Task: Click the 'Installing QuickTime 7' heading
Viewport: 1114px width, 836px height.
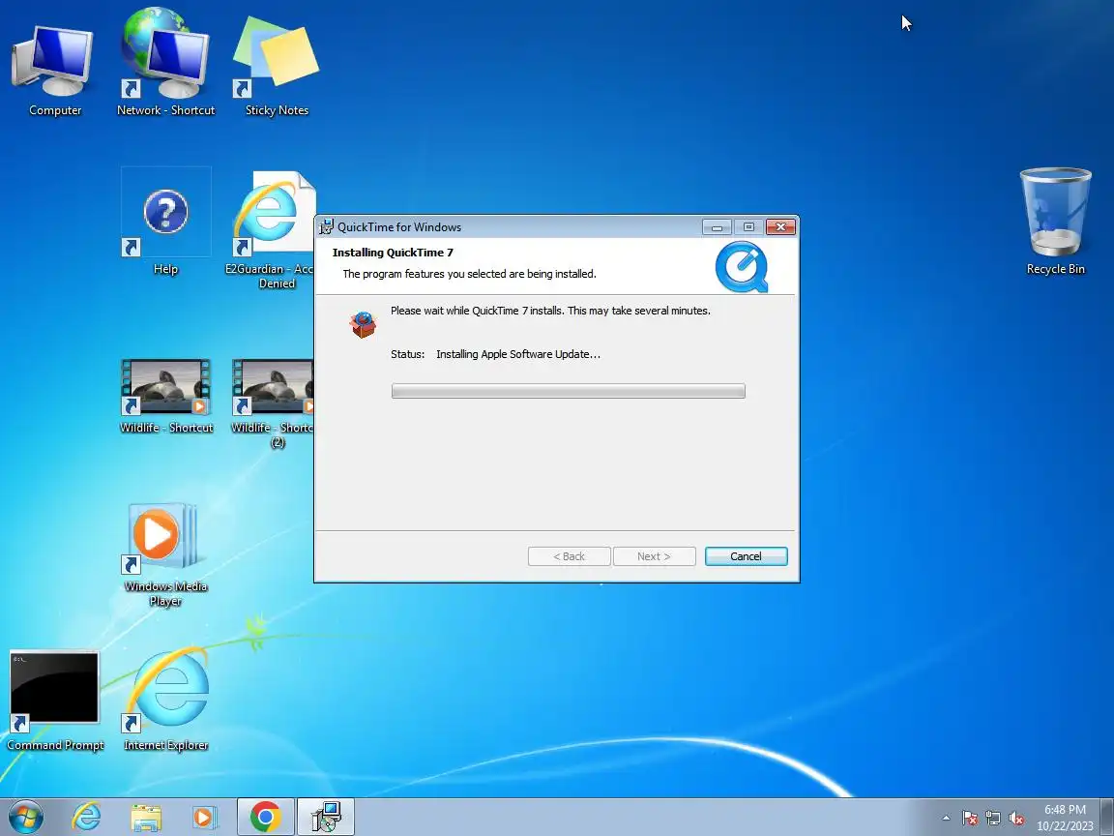Action: point(393,253)
